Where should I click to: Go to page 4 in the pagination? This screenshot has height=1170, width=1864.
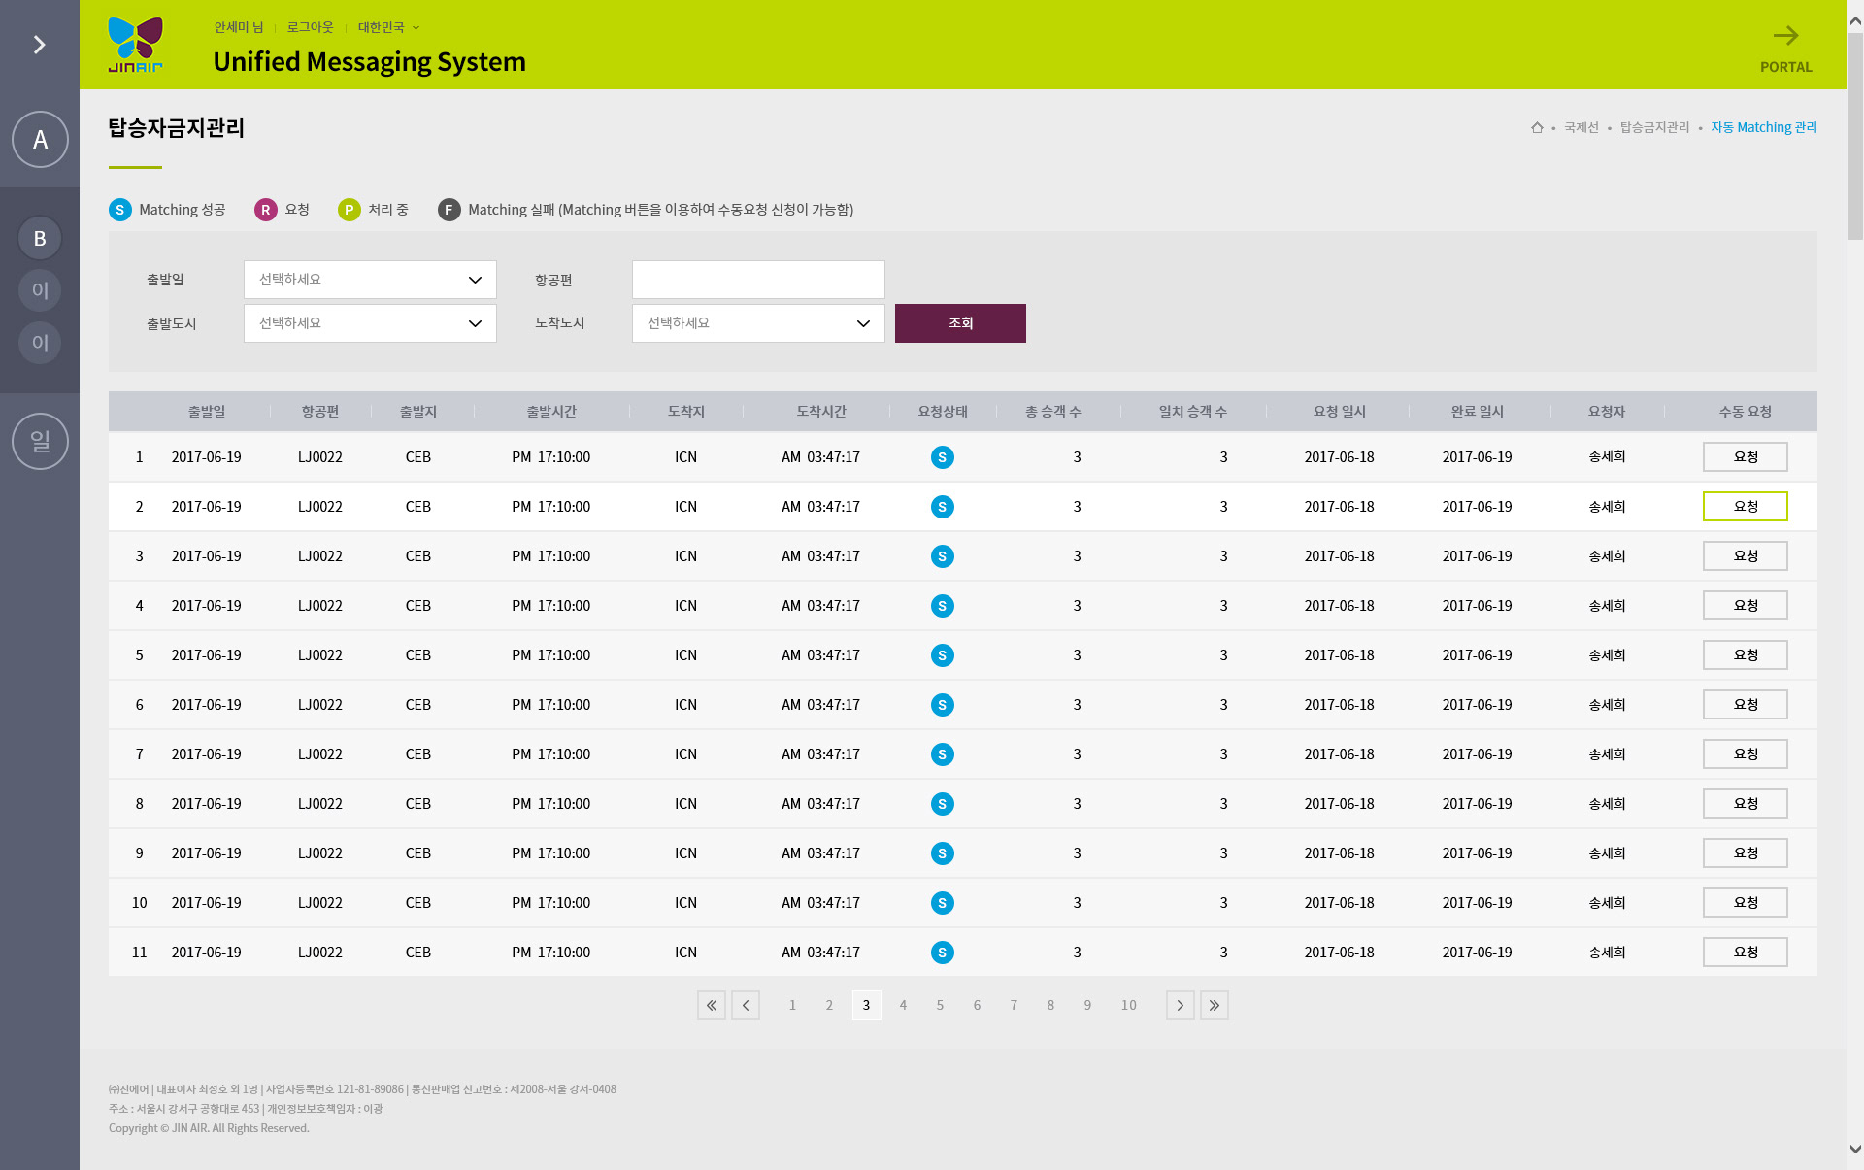(903, 1005)
